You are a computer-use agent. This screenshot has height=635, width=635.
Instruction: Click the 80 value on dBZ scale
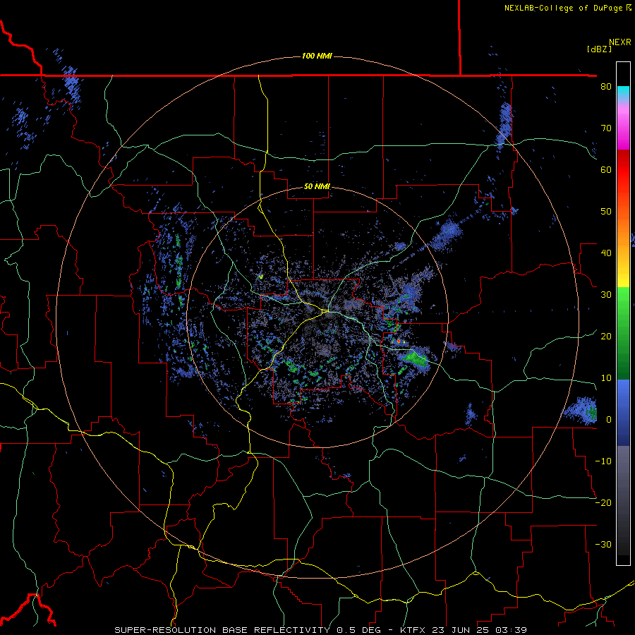(606, 86)
